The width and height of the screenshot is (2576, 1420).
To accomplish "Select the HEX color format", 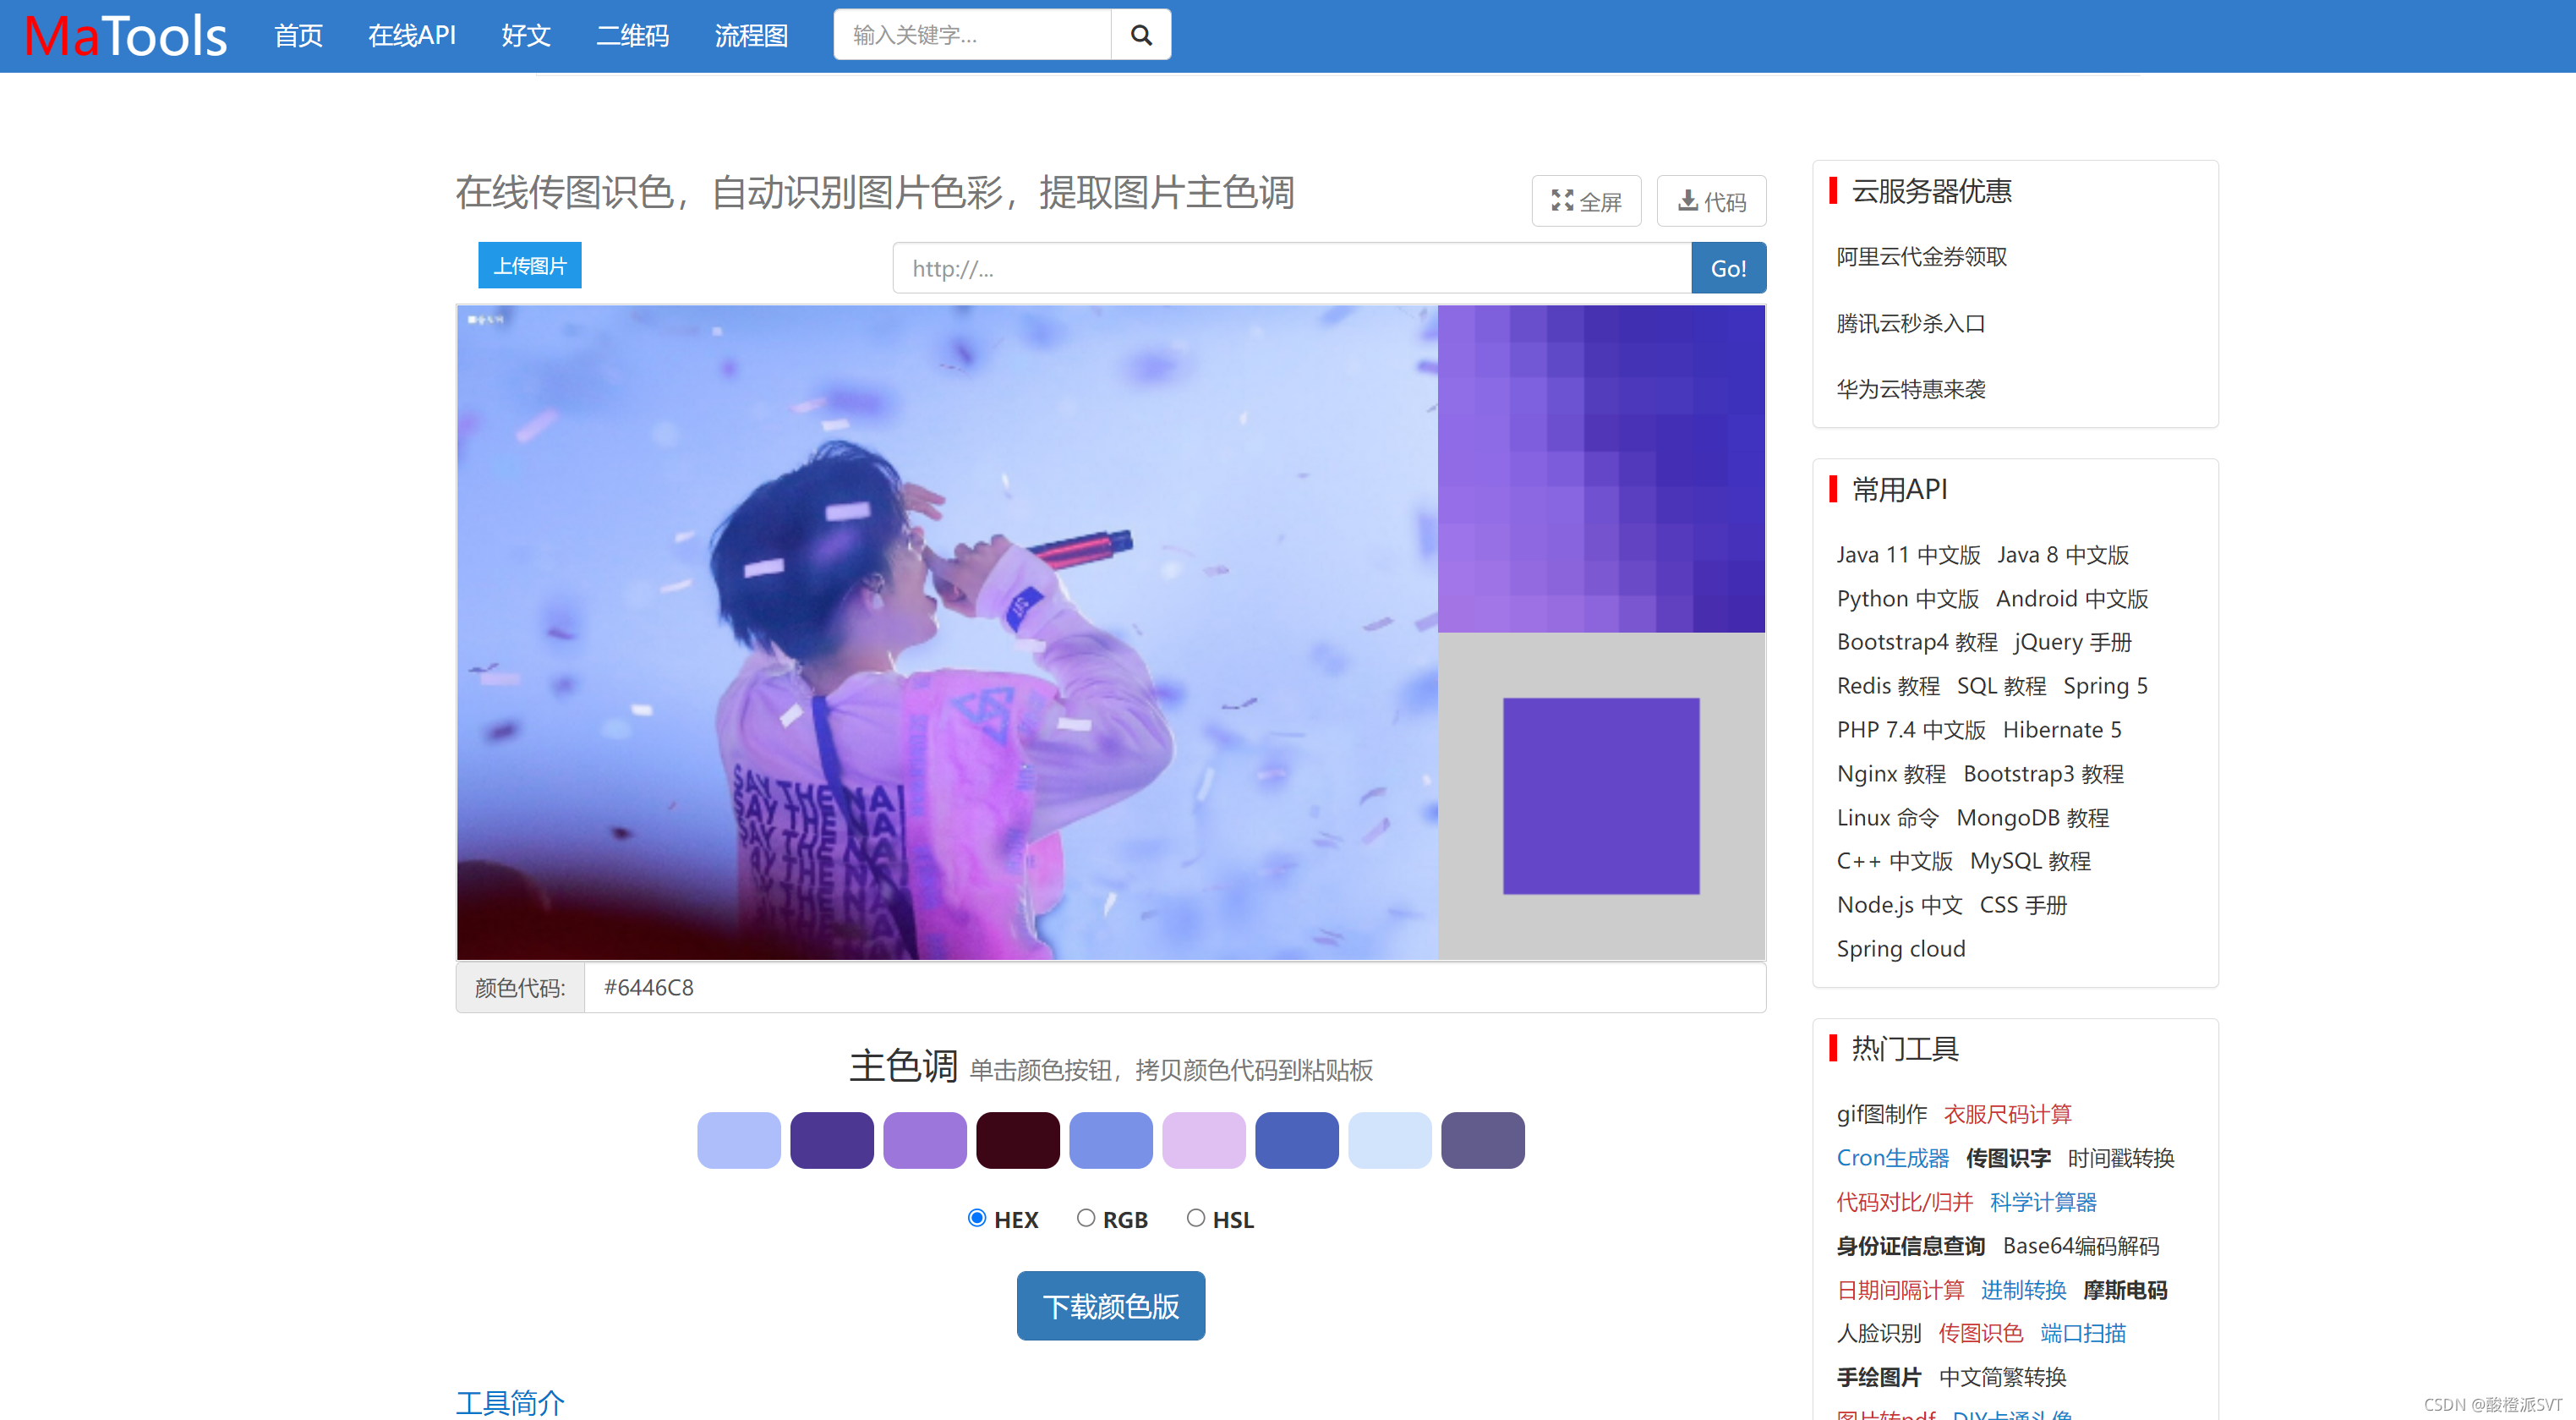I will click(976, 1218).
